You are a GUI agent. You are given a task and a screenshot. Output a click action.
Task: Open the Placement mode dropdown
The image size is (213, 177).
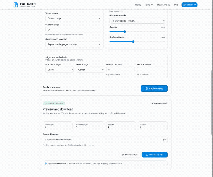tap(137, 21)
